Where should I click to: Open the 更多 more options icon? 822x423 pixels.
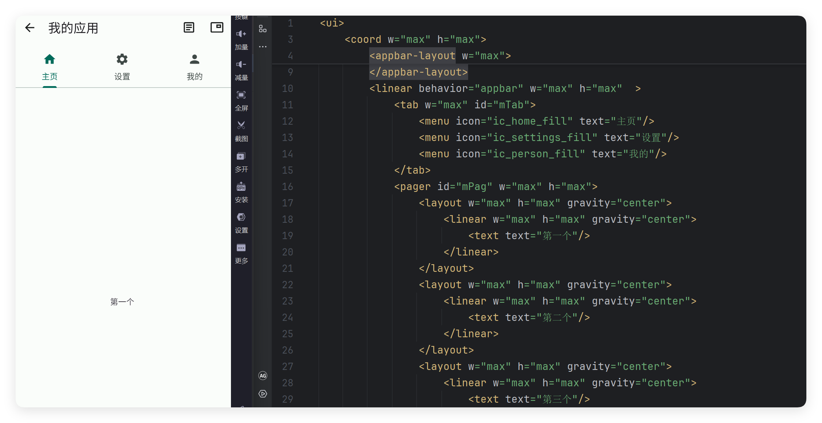pos(241,248)
